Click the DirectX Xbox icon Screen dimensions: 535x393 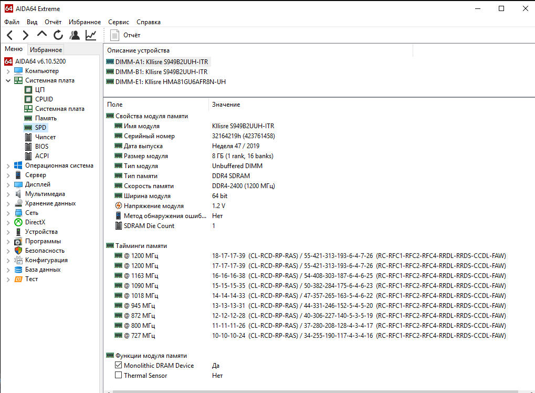pyautogui.click(x=18, y=222)
